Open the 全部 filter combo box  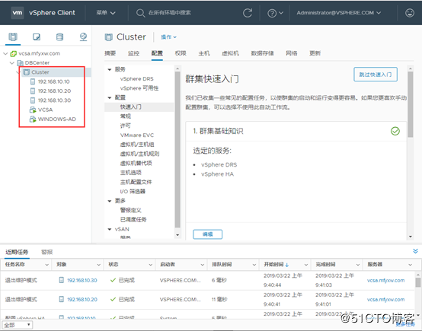click(x=18, y=325)
